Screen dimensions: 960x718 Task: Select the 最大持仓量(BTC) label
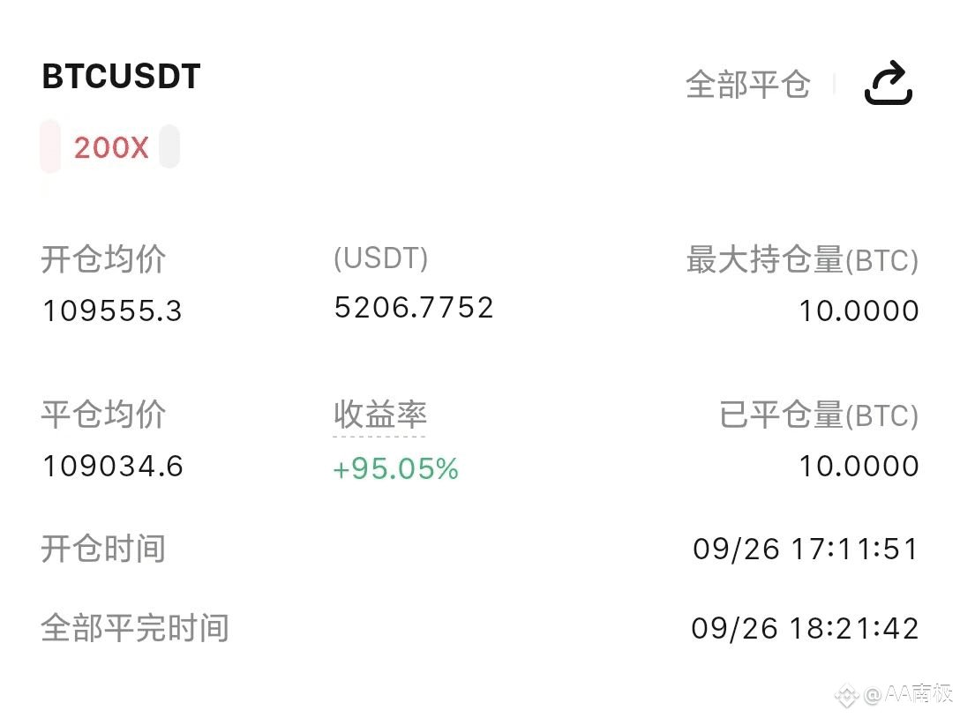click(x=803, y=260)
